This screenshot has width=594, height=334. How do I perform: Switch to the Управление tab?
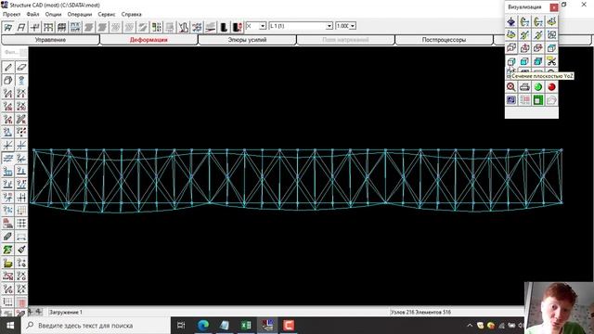point(50,40)
